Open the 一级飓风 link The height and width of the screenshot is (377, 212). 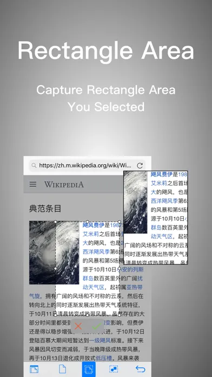point(100,341)
